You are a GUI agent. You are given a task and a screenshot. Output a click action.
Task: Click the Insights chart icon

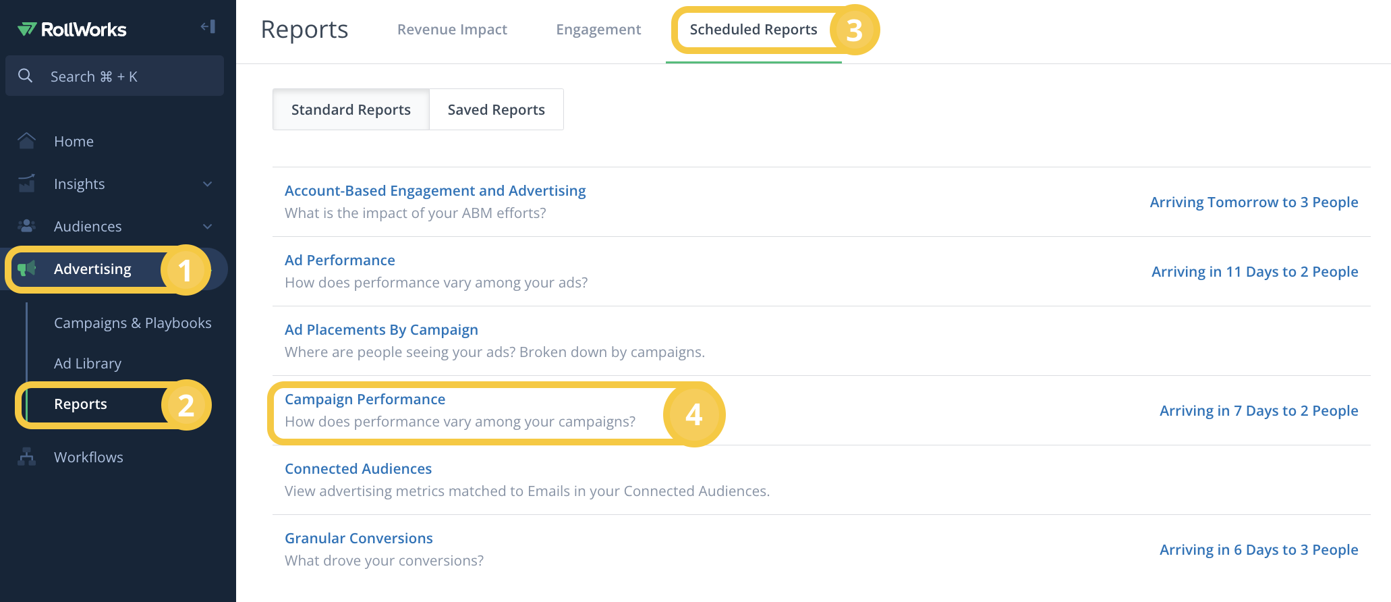27,184
